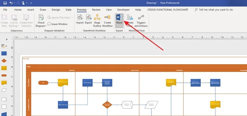Open the Developer tab

123,10
